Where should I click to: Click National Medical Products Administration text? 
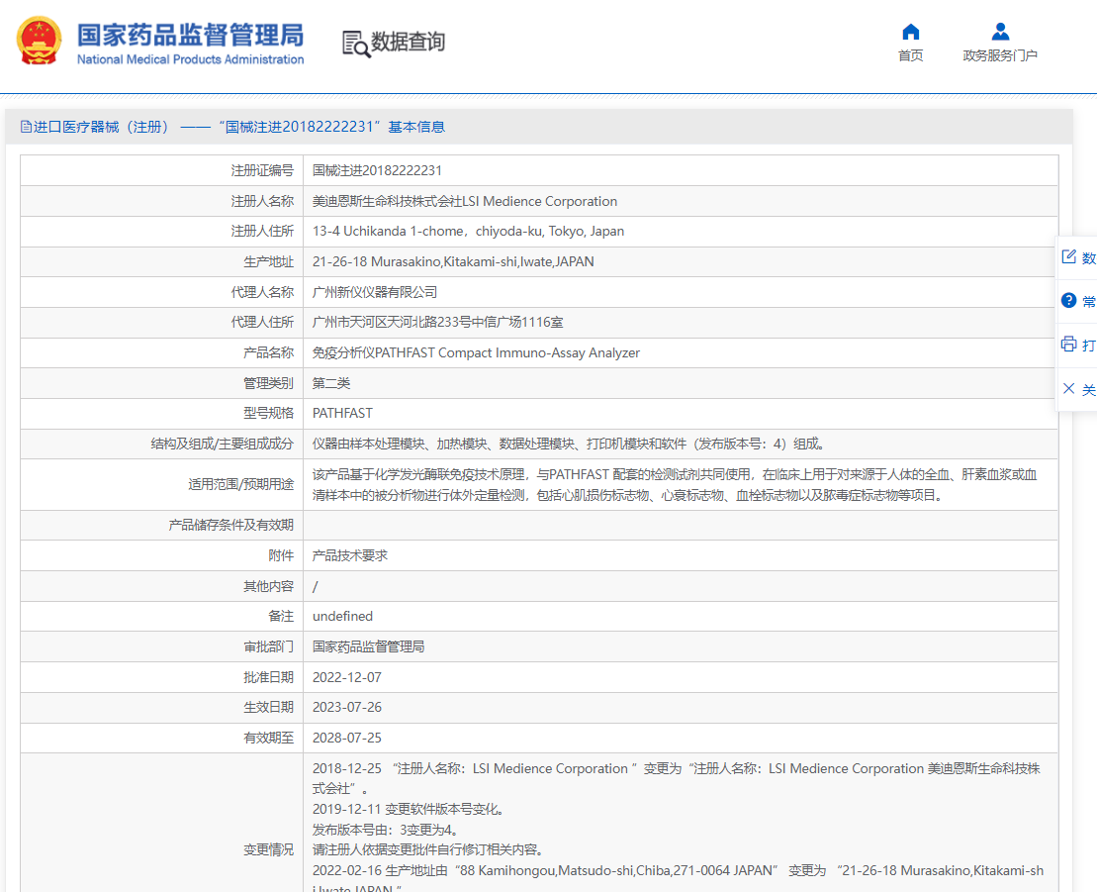pyautogui.click(x=190, y=59)
